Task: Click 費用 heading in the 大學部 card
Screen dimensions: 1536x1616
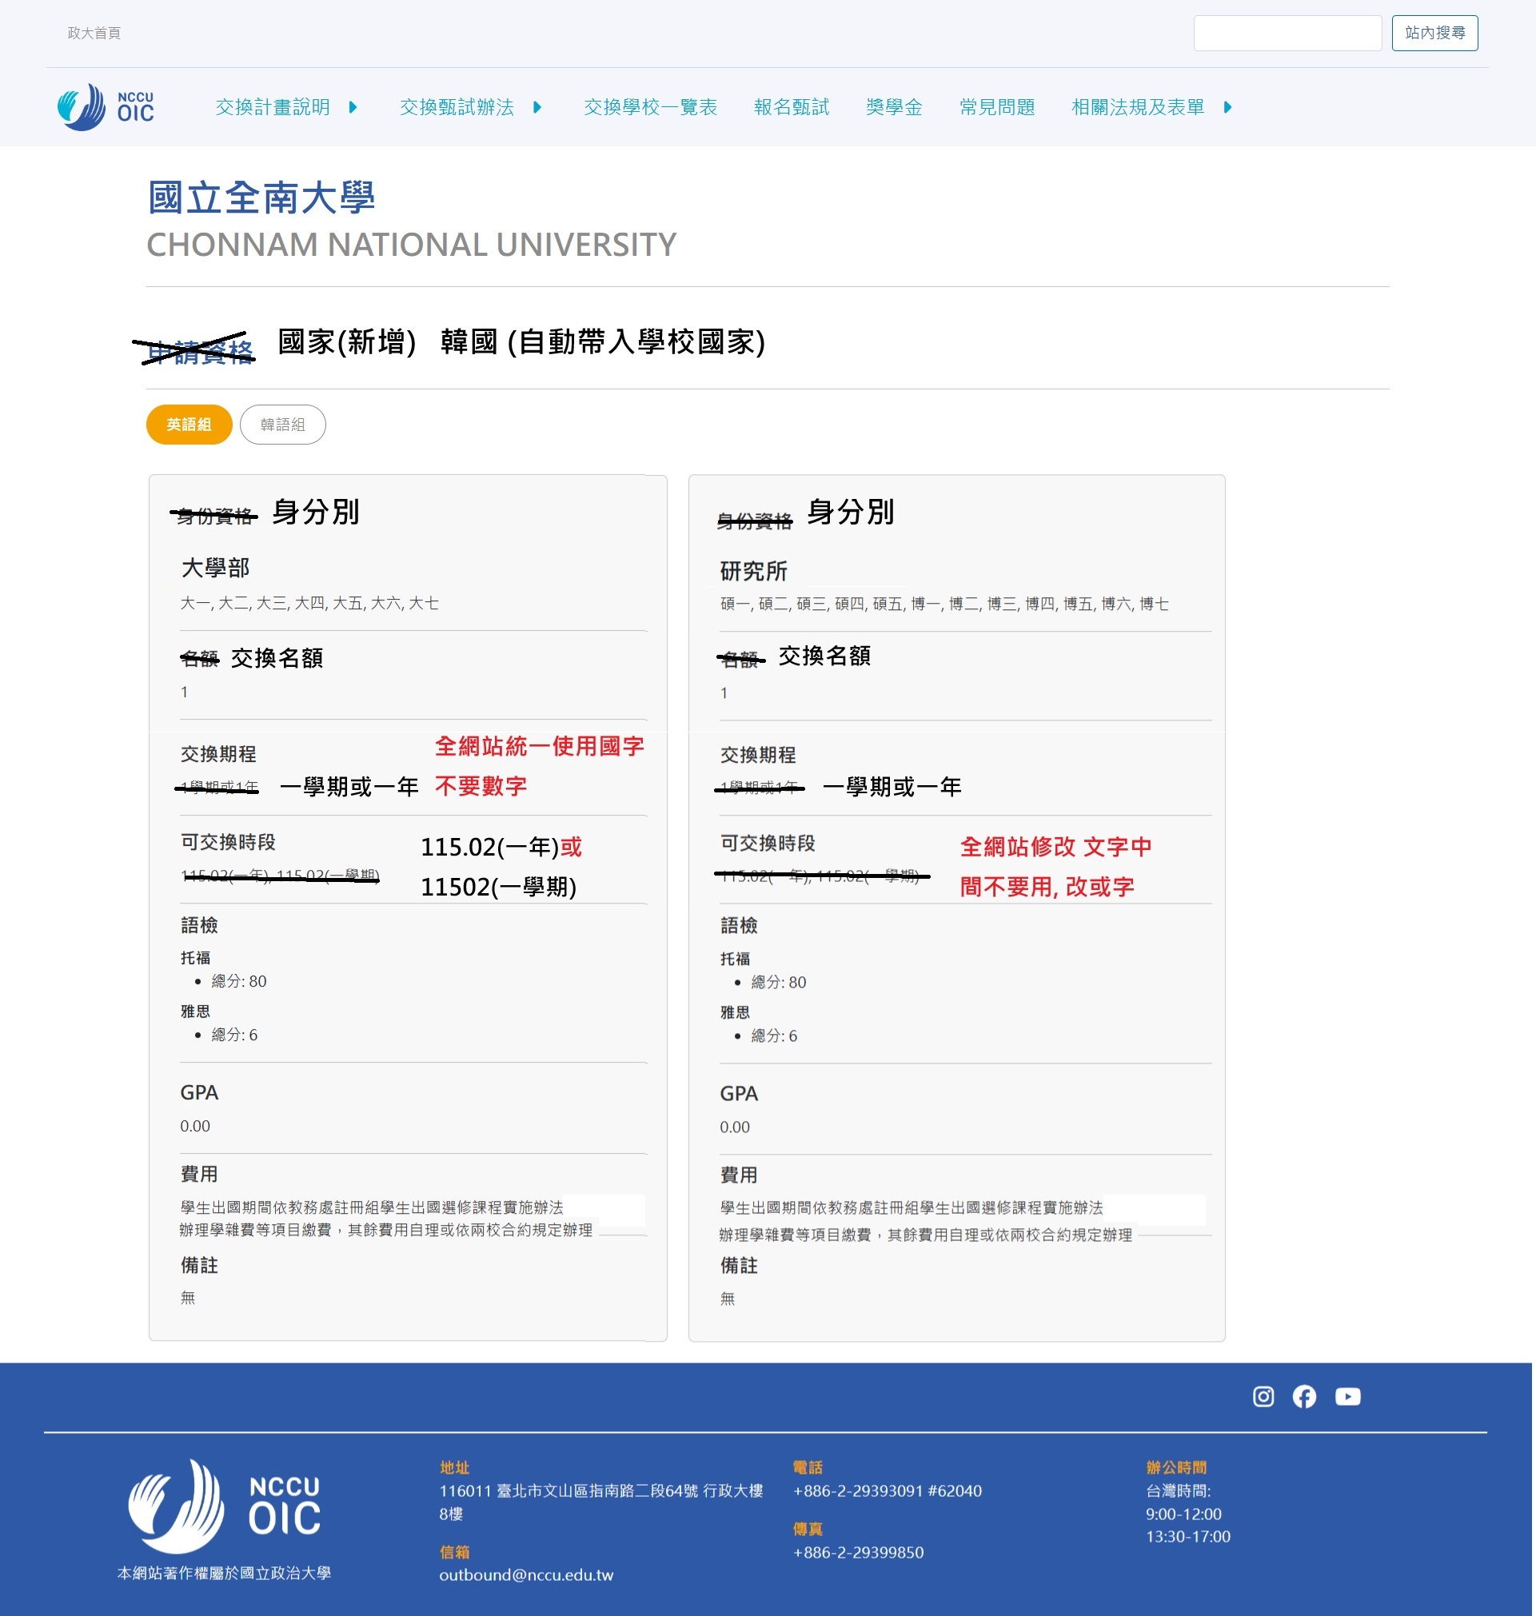Action: (x=199, y=1174)
